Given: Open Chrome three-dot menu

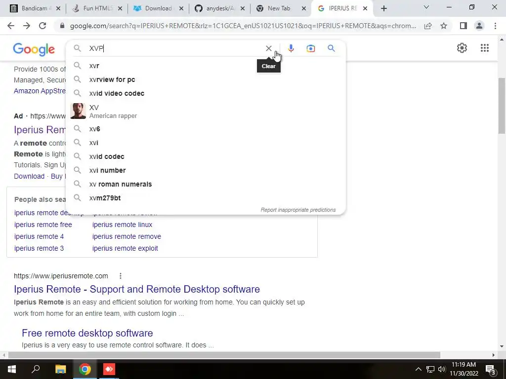Looking at the screenshot, I should tap(495, 26).
